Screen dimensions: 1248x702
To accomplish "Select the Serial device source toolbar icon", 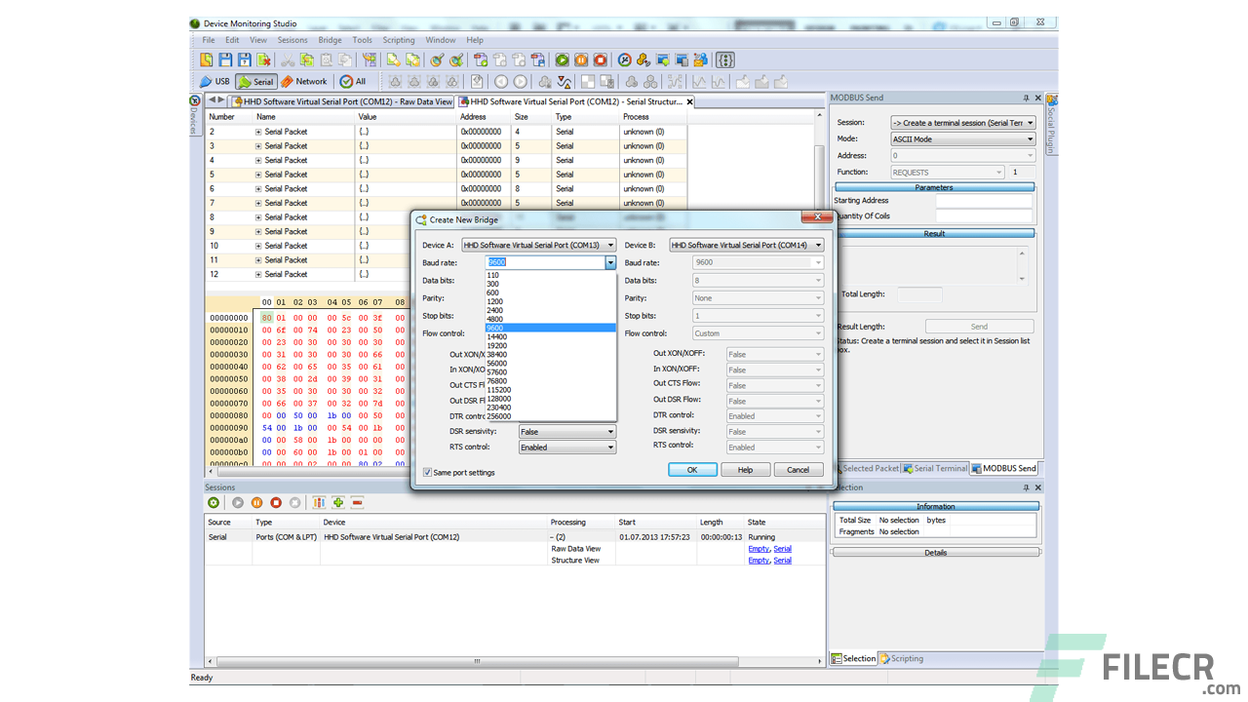I will click(255, 81).
